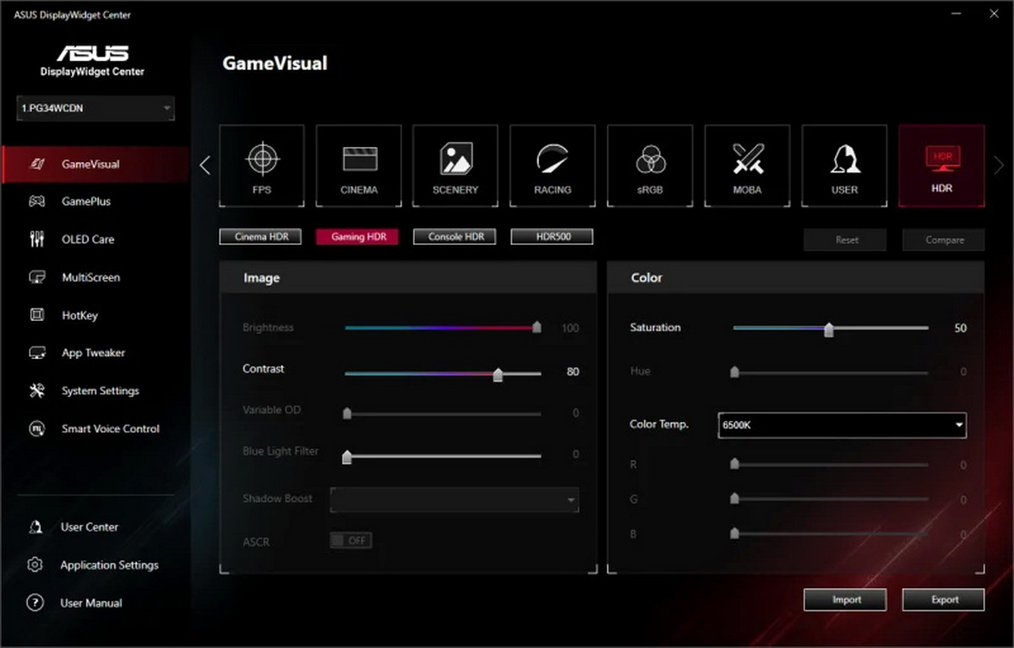Click the Reset button

847,240
